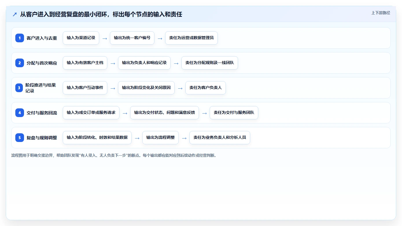Select the 输出为负责人和响应记录 node
Viewport: 402px width, 226px height.
(144, 63)
